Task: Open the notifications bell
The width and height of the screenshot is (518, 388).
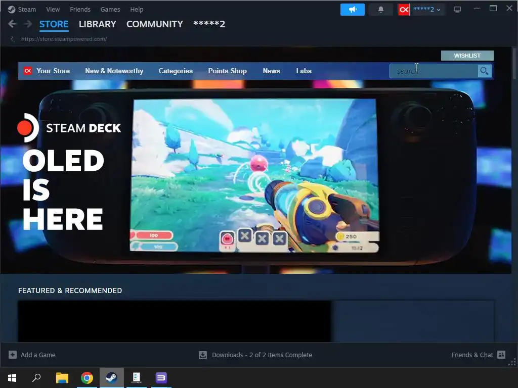Action: pos(380,10)
